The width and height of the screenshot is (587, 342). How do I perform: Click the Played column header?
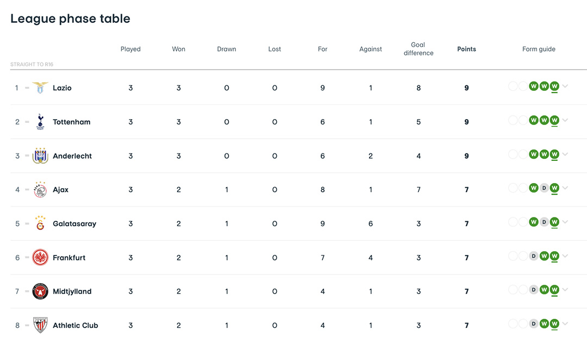130,49
